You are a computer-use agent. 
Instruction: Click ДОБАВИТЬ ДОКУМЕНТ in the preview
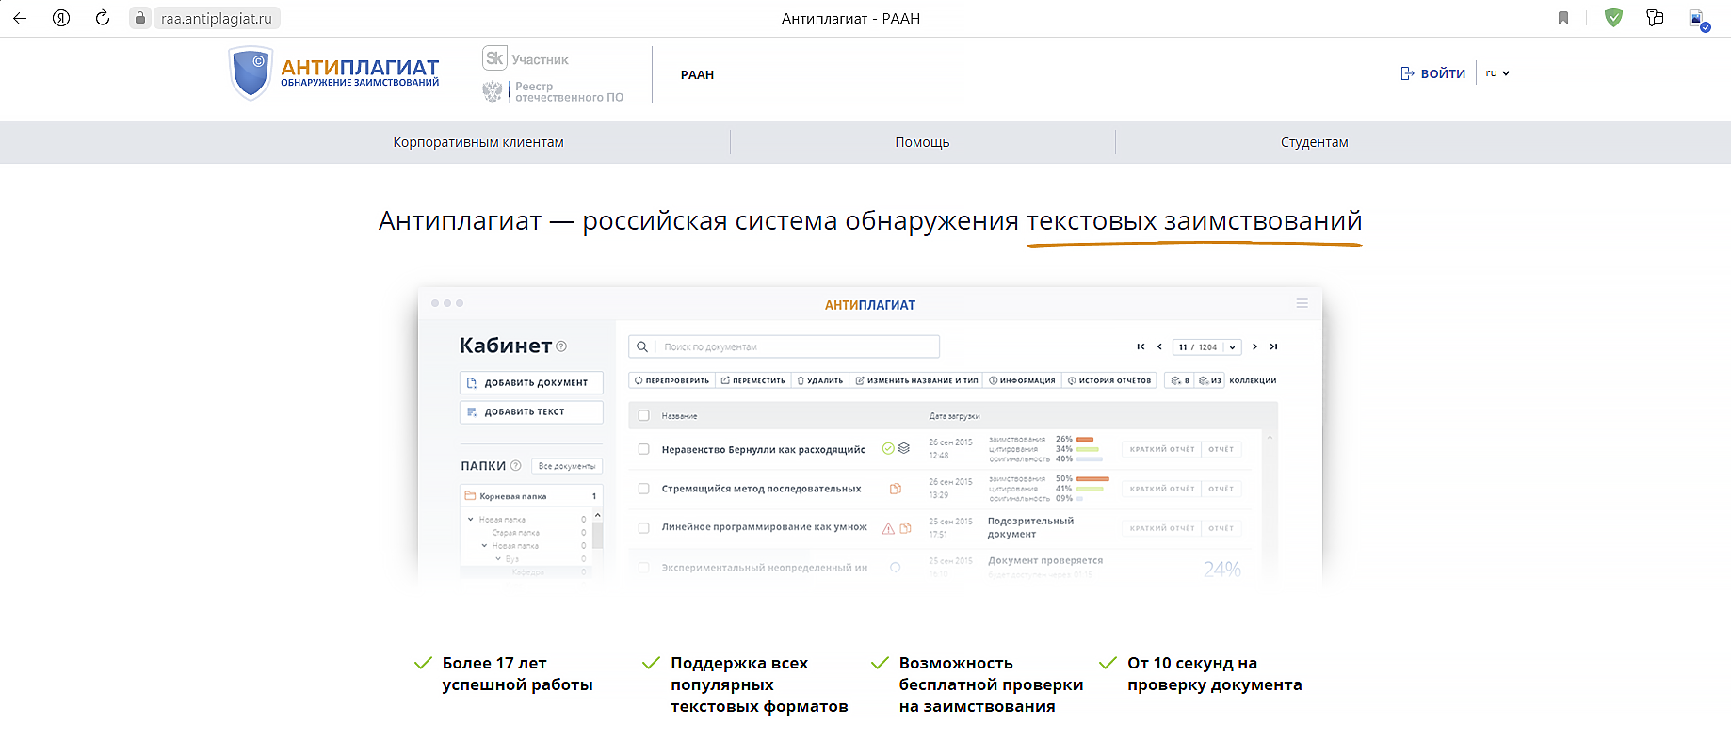click(531, 382)
